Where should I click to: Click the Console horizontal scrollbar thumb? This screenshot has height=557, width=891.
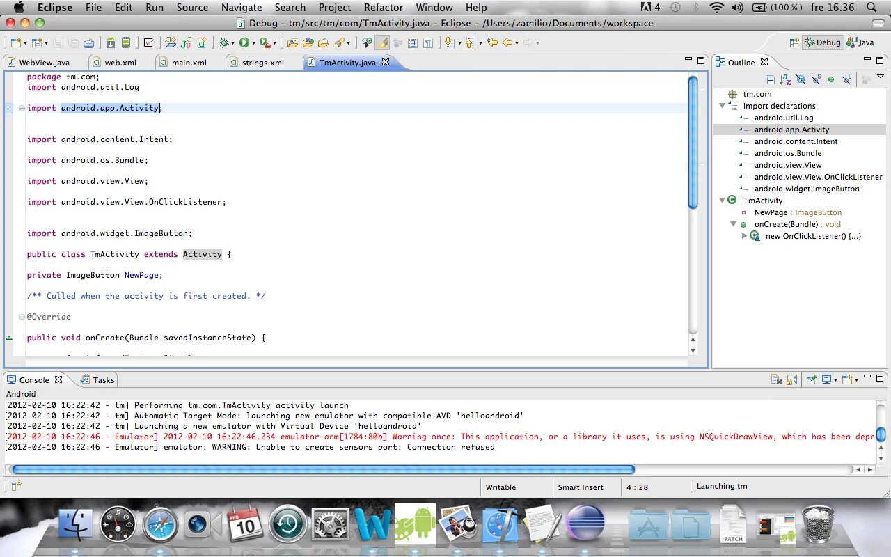(x=324, y=469)
